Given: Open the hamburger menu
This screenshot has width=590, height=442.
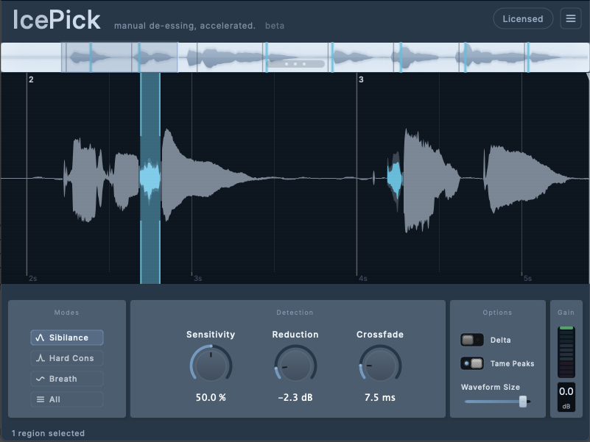Looking at the screenshot, I should point(571,18).
